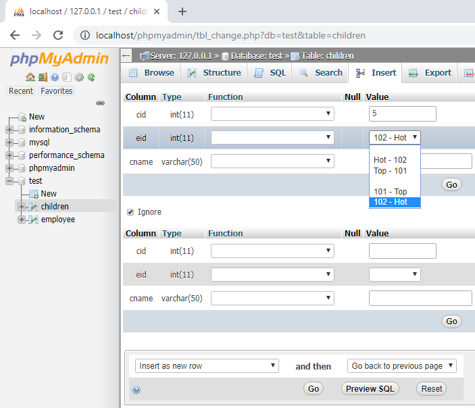Image resolution: width=475 pixels, height=408 pixels.
Task: Open the Export tab
Action: tap(430, 73)
